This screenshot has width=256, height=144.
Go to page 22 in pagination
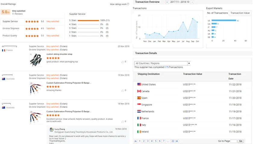click(x=173, y=141)
